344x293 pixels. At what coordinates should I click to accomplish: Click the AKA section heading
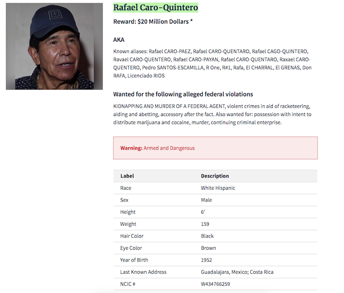point(118,39)
